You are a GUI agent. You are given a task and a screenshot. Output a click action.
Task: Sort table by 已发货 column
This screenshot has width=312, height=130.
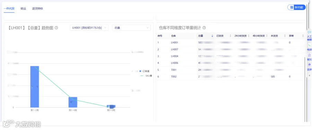[x=231, y=36]
